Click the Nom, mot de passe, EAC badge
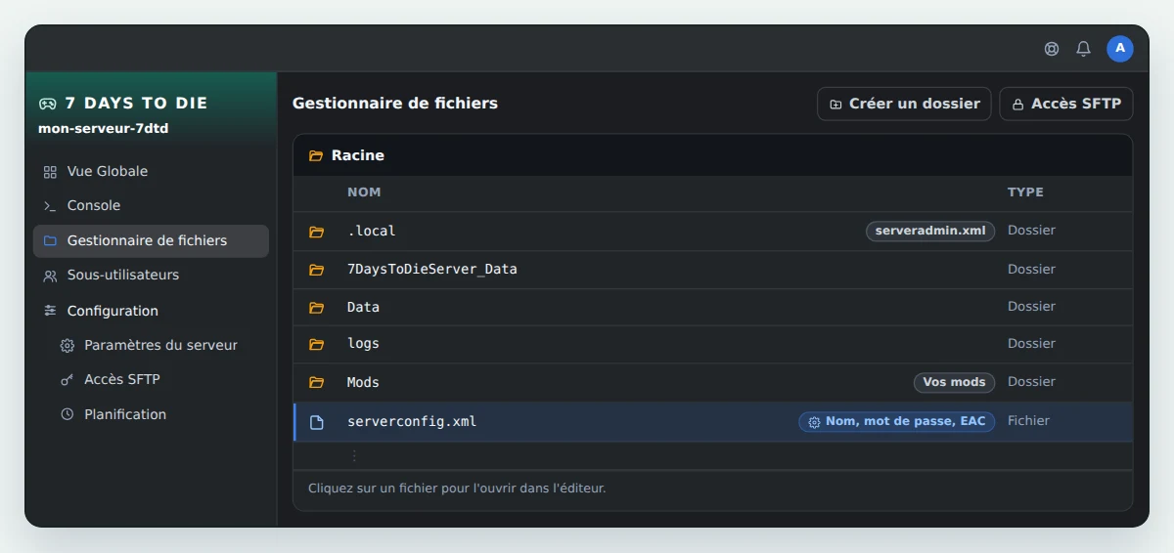 (897, 422)
